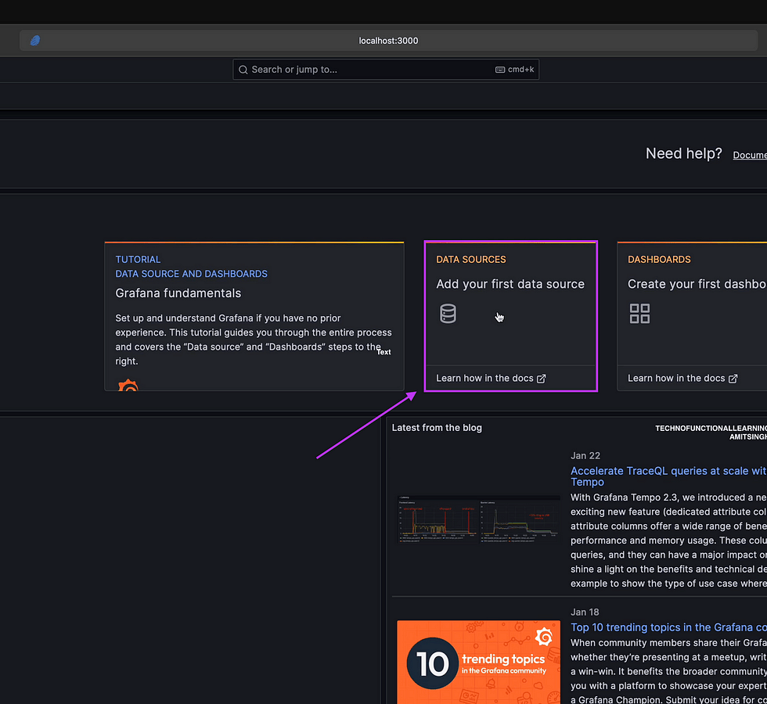Click 'Learn how in the docs' under Data Sources

484,379
